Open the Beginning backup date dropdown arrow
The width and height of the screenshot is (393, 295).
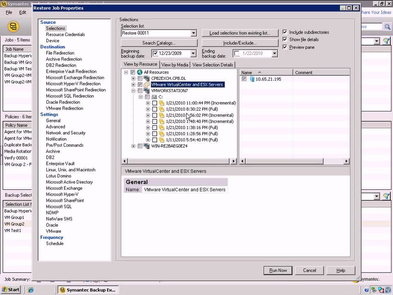(193, 53)
